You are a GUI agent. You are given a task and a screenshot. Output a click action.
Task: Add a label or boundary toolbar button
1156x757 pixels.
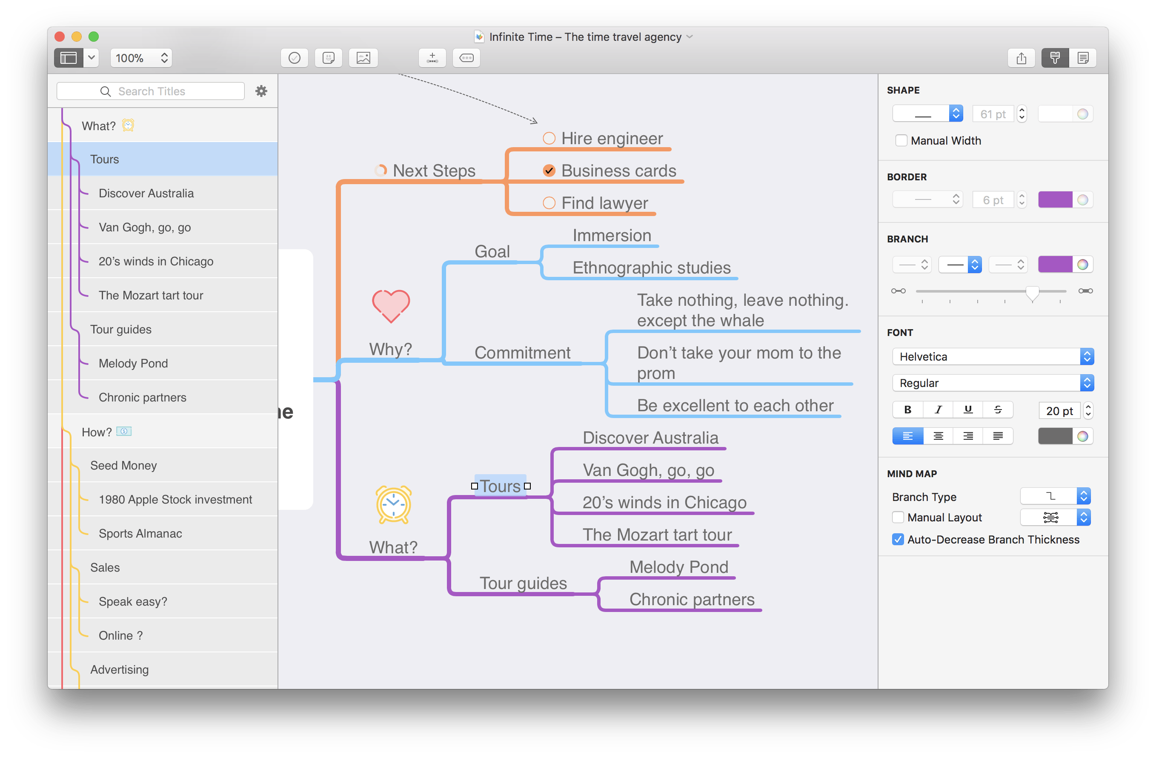click(x=466, y=58)
